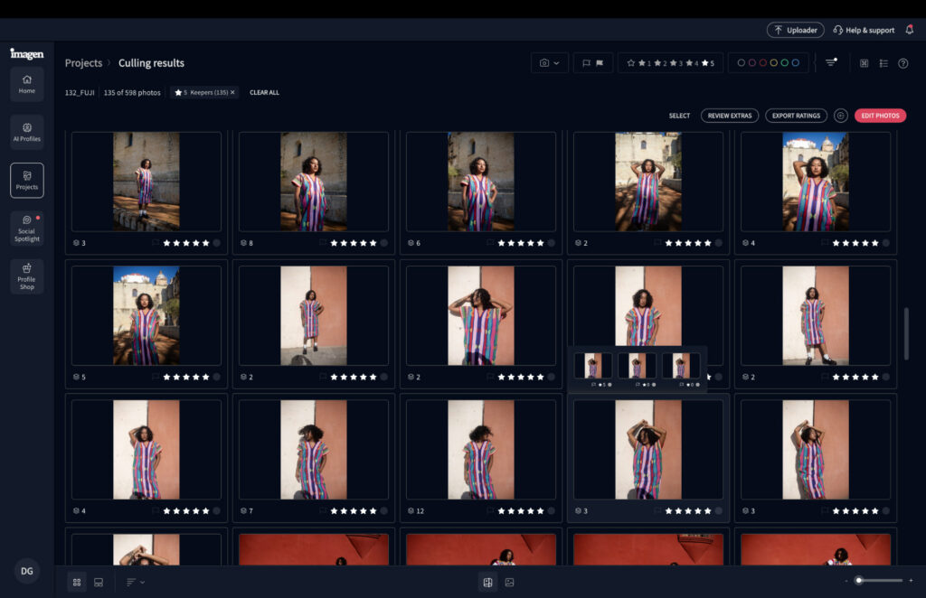Remove the Keepers (135) filter chip
The height and width of the screenshot is (598, 926).
[x=232, y=92]
